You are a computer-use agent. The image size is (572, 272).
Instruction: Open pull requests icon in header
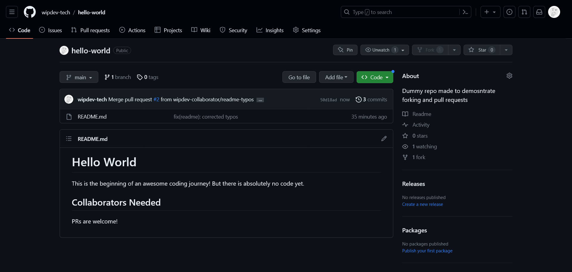[x=524, y=12]
